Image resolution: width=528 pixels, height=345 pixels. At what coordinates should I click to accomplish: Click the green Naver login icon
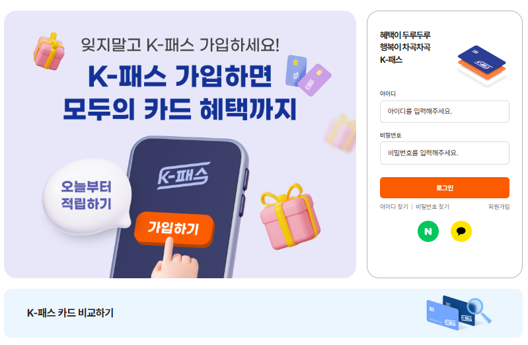pyautogui.click(x=428, y=231)
